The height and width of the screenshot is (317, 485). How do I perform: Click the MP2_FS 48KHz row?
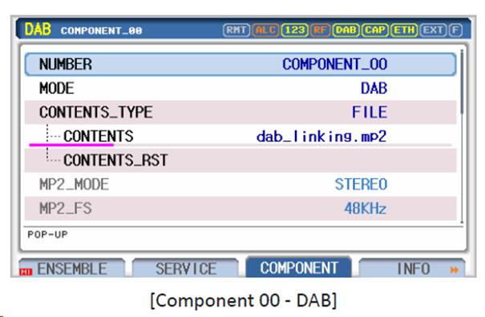pyautogui.click(x=240, y=209)
